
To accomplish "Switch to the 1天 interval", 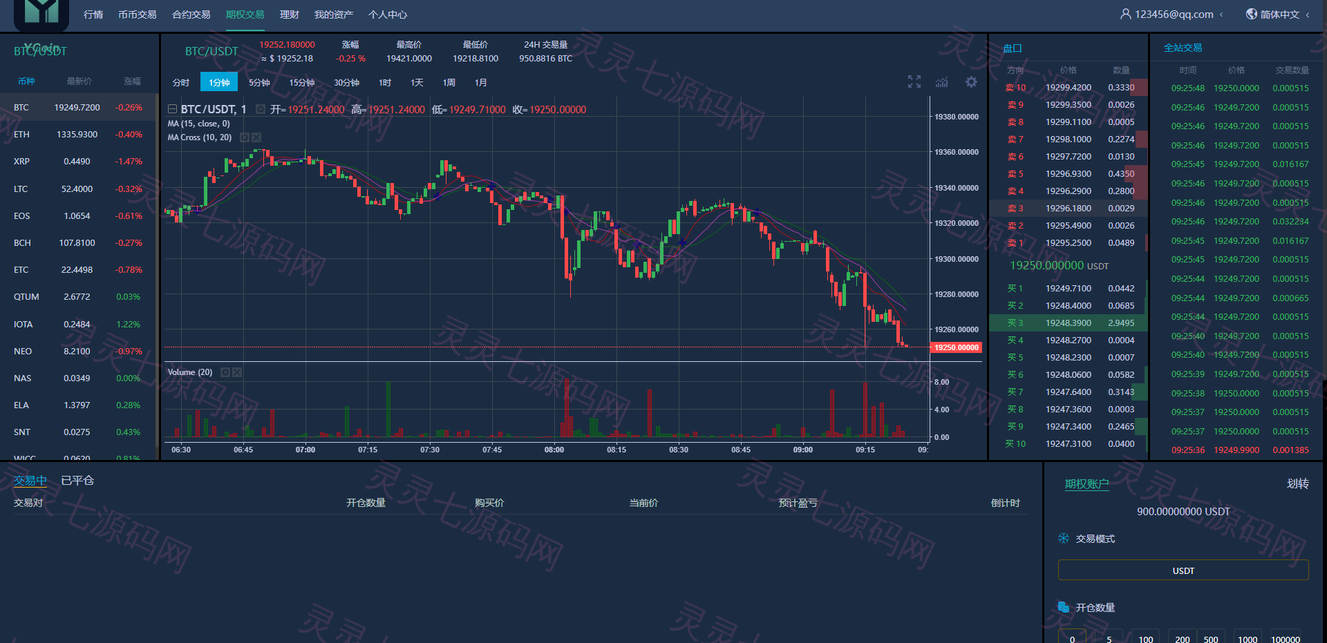I will coord(417,82).
